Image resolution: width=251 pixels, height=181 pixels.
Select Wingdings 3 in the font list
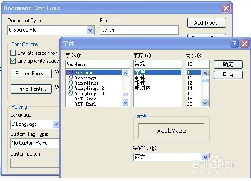click(x=94, y=93)
